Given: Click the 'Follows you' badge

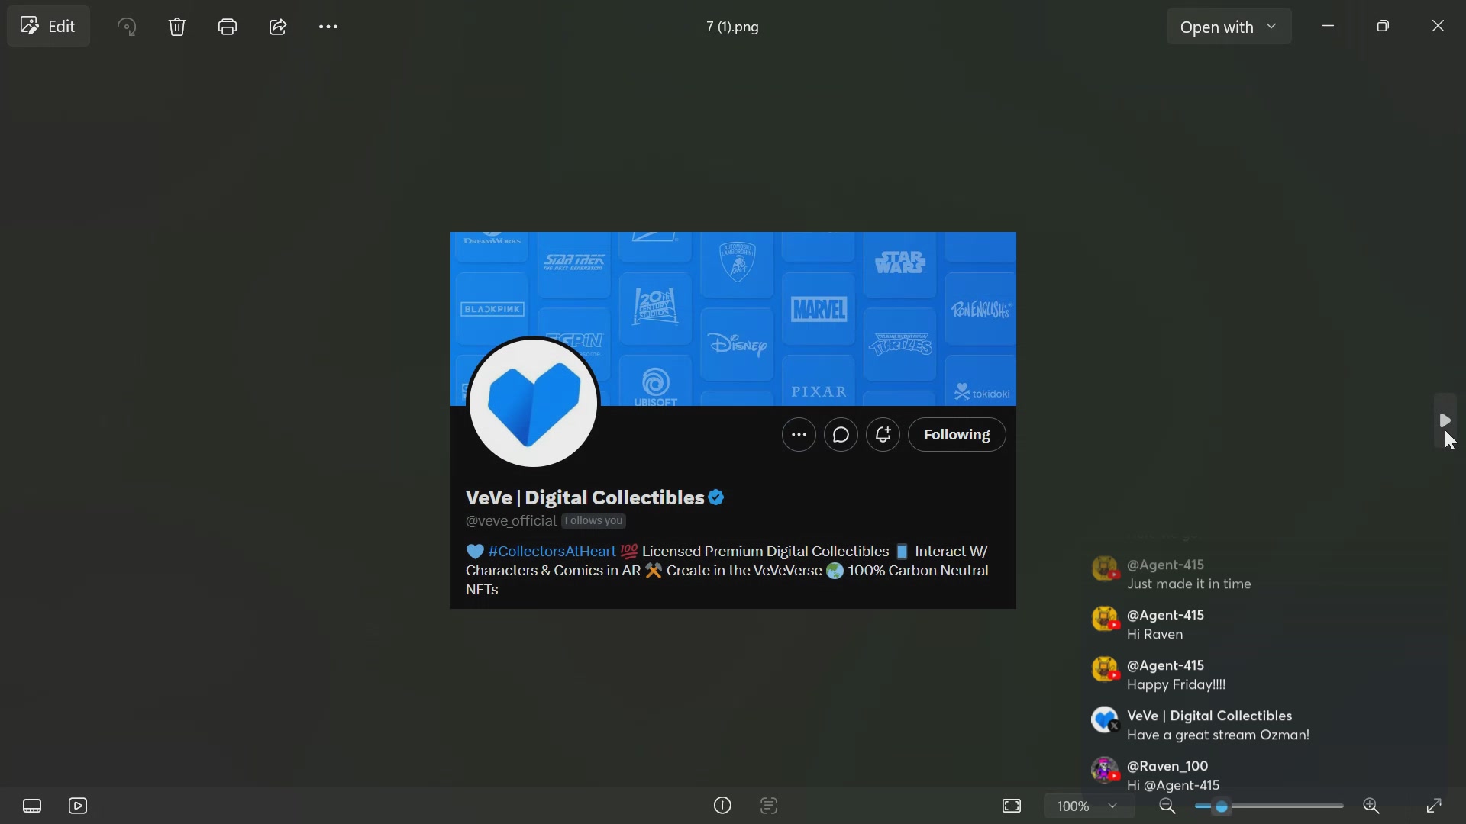Looking at the screenshot, I should (x=594, y=521).
